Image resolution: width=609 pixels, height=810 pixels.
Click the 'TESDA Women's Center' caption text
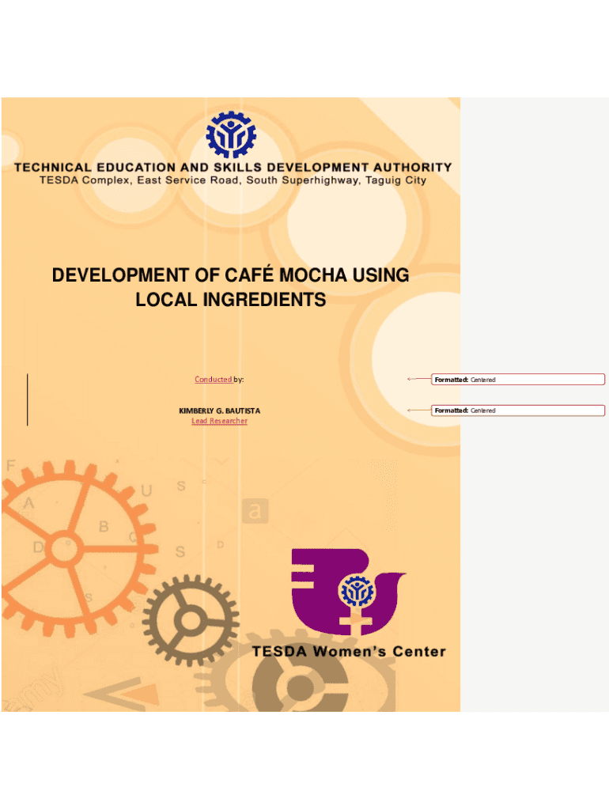pyautogui.click(x=349, y=653)
